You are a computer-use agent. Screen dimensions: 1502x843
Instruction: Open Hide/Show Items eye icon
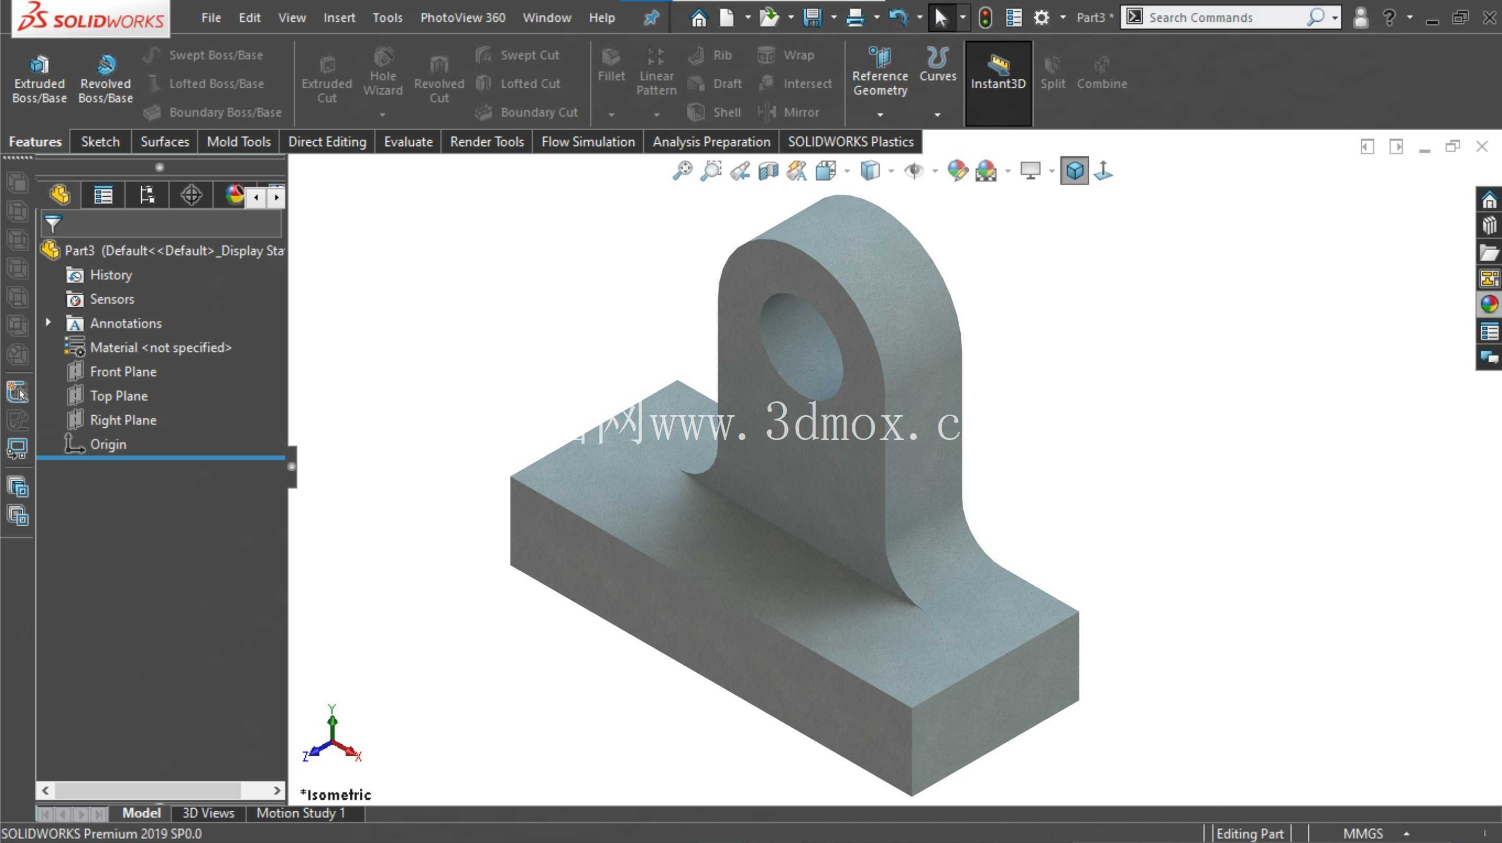click(x=914, y=171)
